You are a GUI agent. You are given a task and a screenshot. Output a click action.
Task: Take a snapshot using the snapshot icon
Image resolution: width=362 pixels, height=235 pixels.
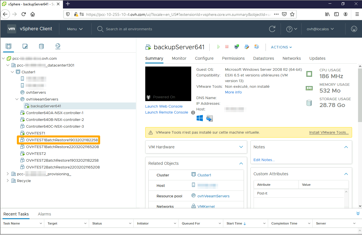pos(256,47)
